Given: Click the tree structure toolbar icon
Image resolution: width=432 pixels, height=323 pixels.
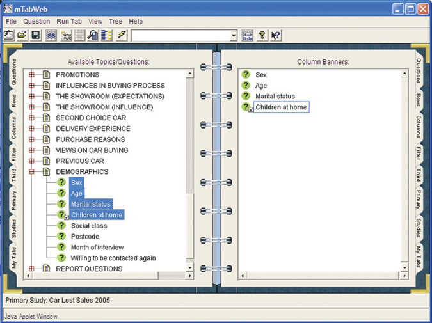Looking at the screenshot, I should pos(106,35).
